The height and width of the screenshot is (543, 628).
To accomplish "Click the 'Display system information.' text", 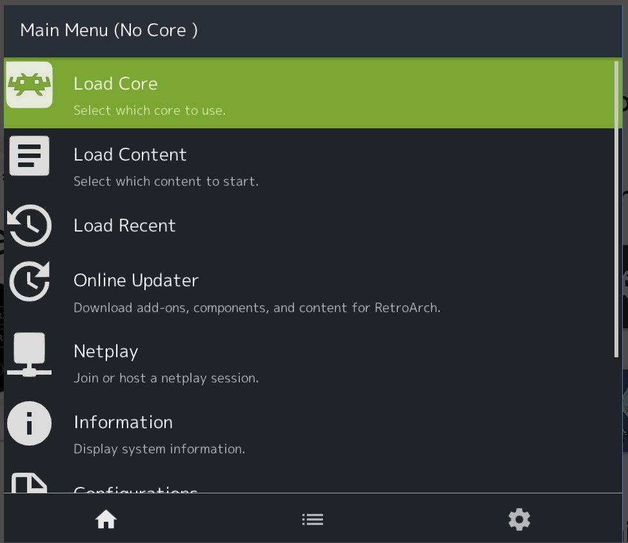I will [x=159, y=449].
